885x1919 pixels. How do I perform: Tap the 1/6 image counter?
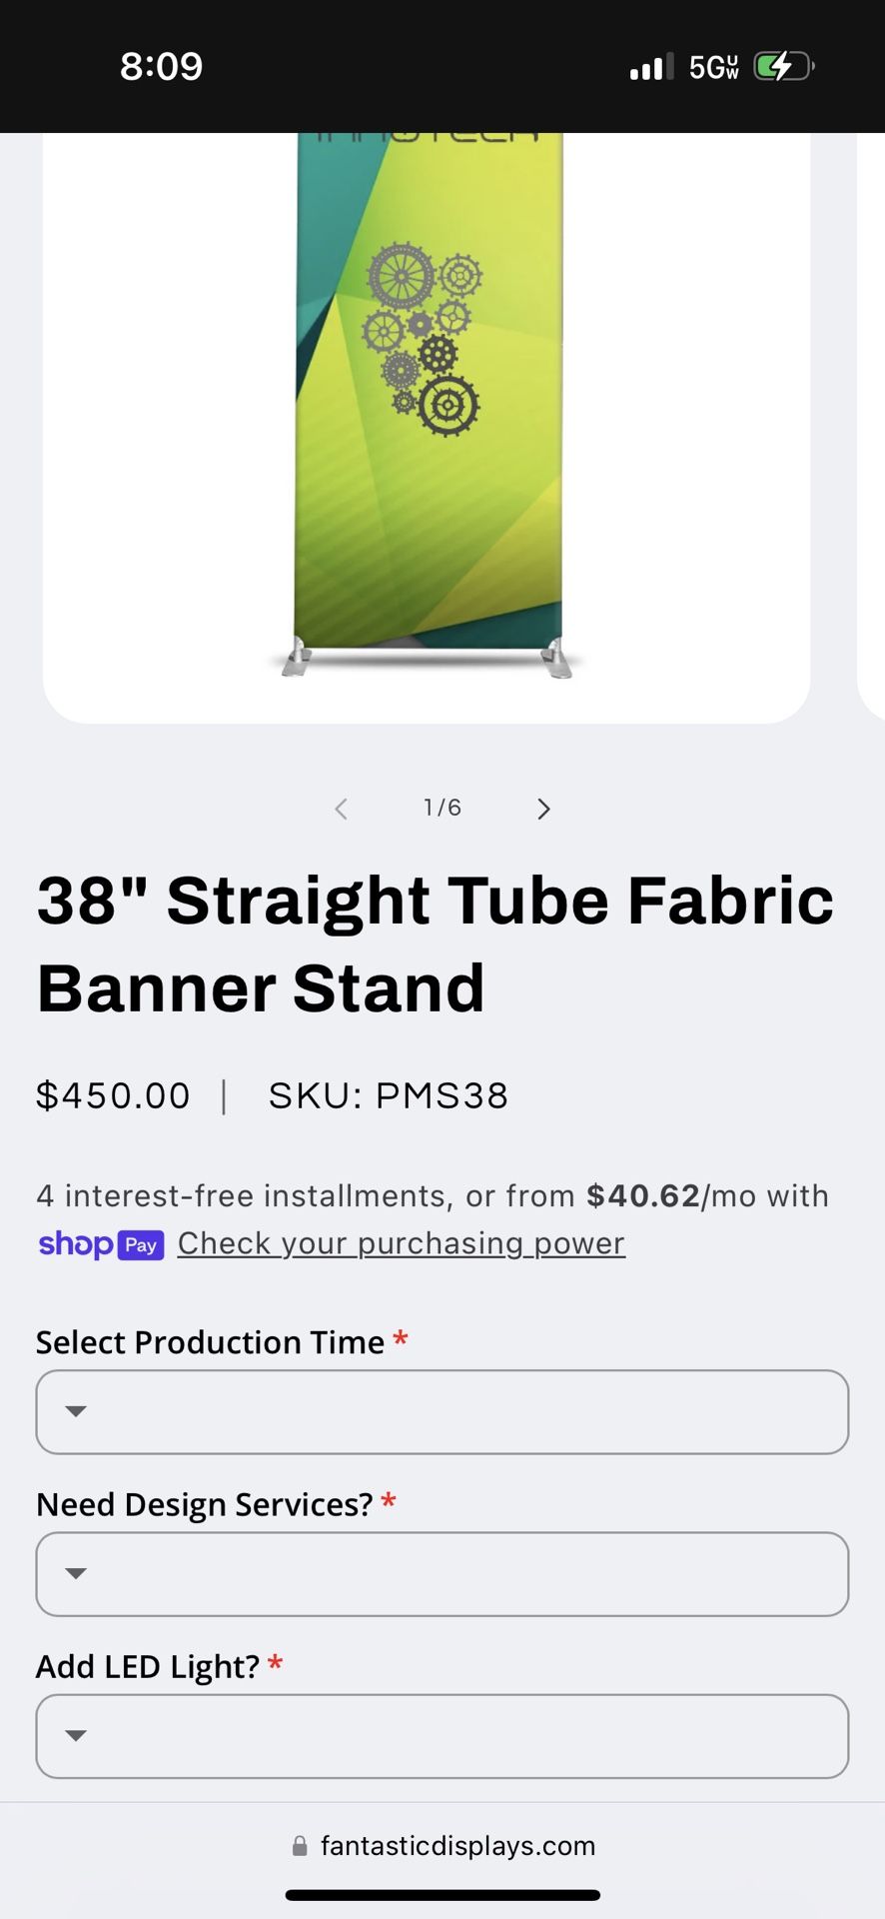(x=442, y=808)
